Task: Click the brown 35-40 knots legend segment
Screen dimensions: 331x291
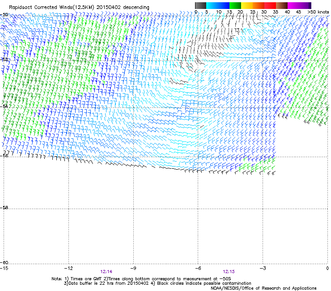Action: pyautogui.click(x=282, y=5)
